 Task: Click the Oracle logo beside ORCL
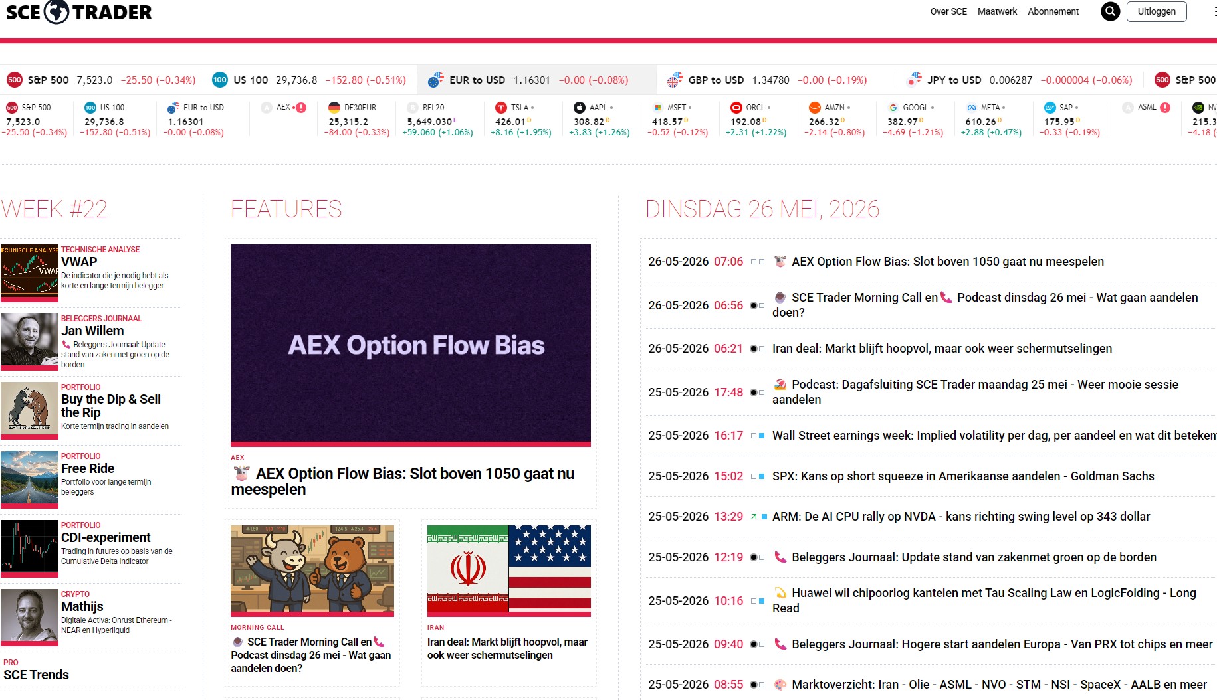[736, 108]
